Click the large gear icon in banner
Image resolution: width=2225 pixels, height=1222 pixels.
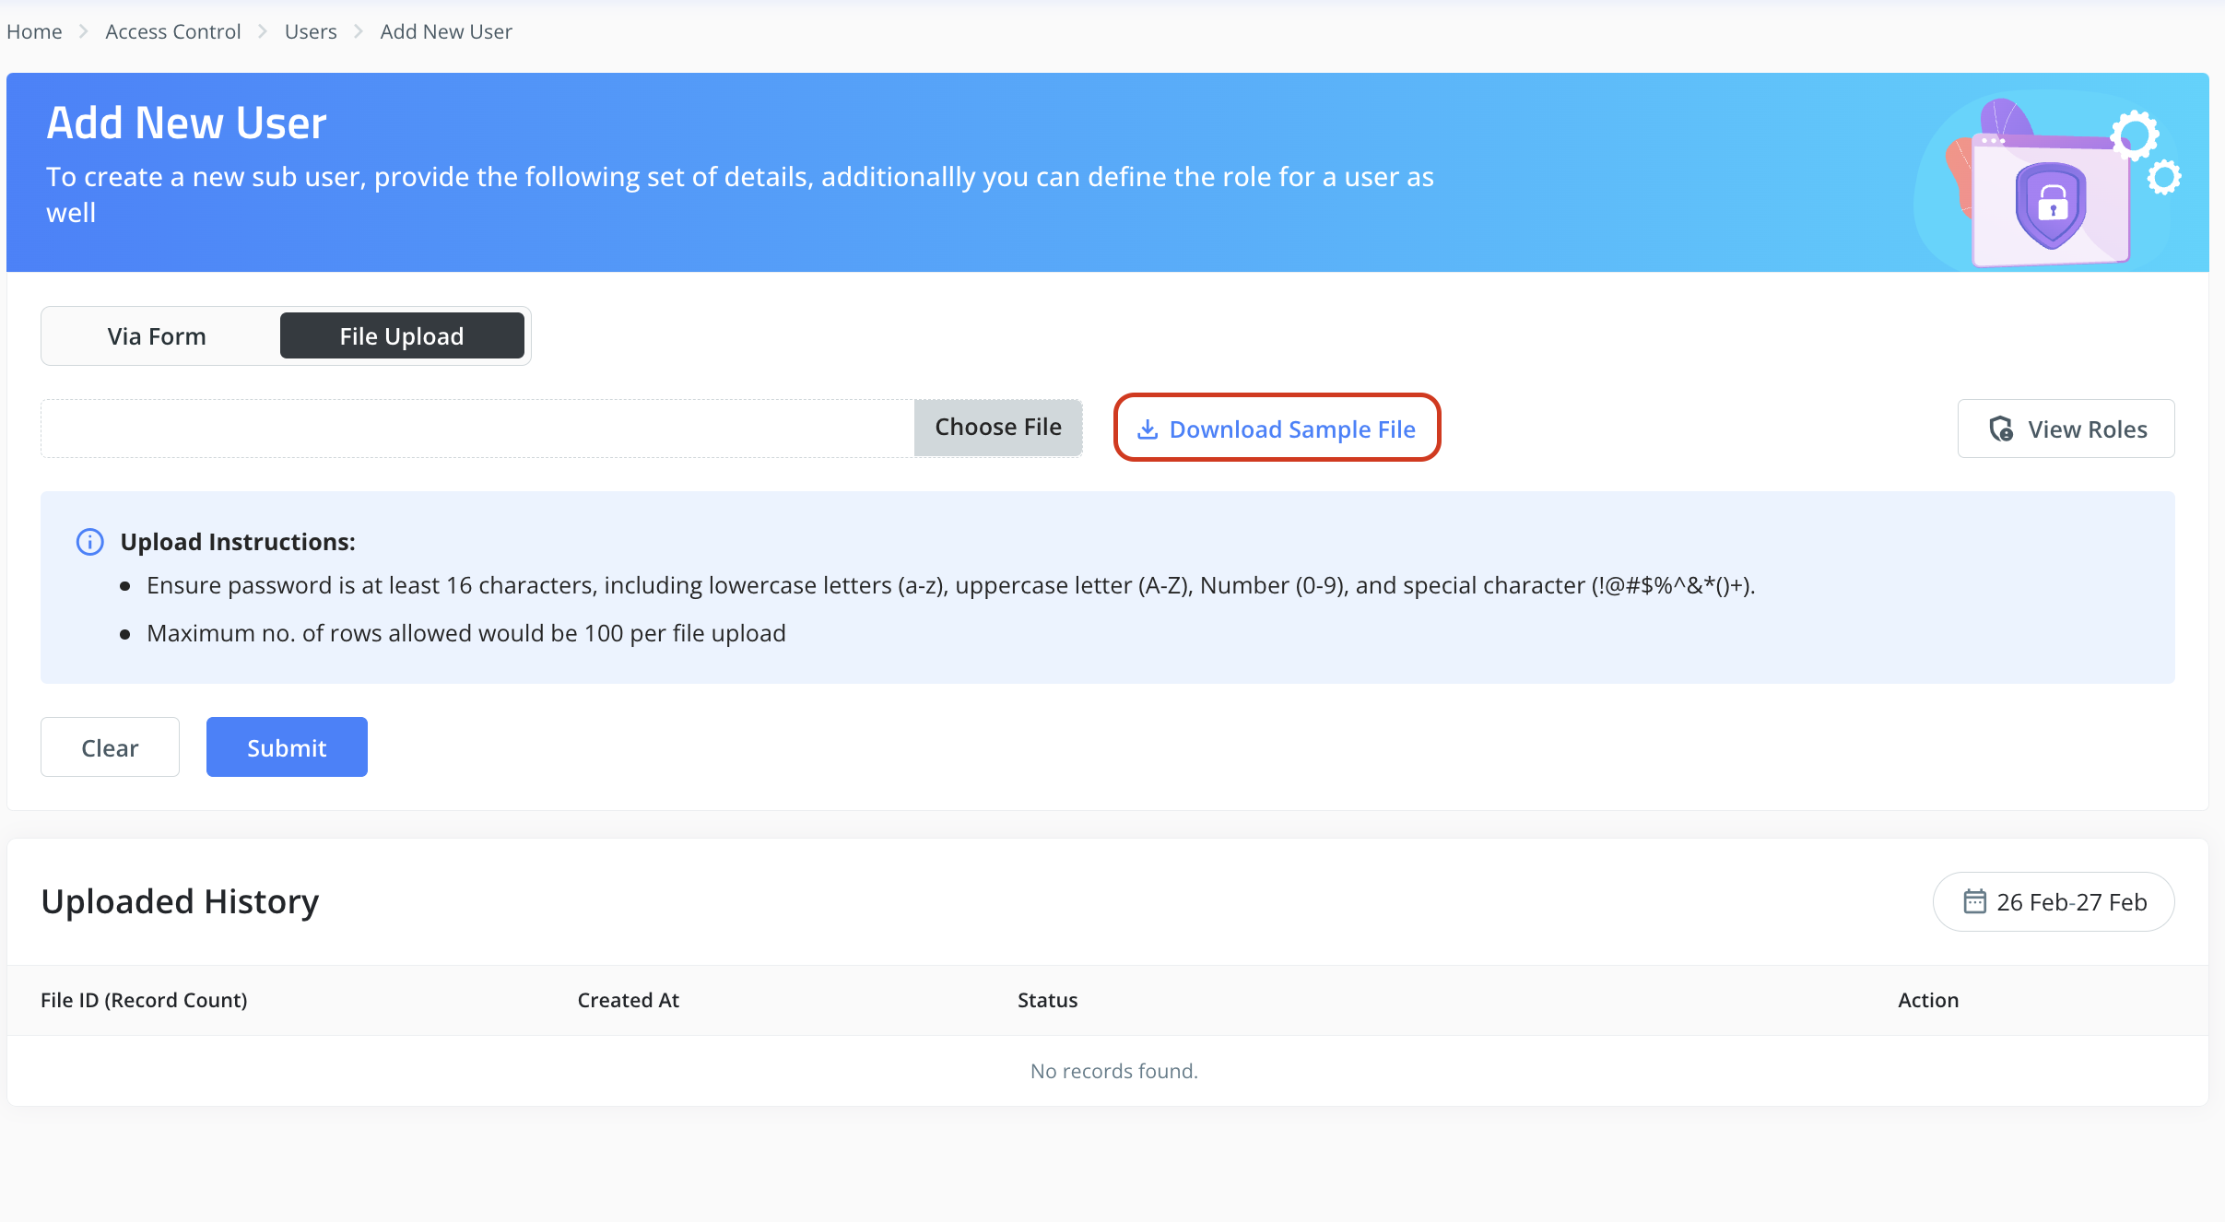coord(2135,135)
